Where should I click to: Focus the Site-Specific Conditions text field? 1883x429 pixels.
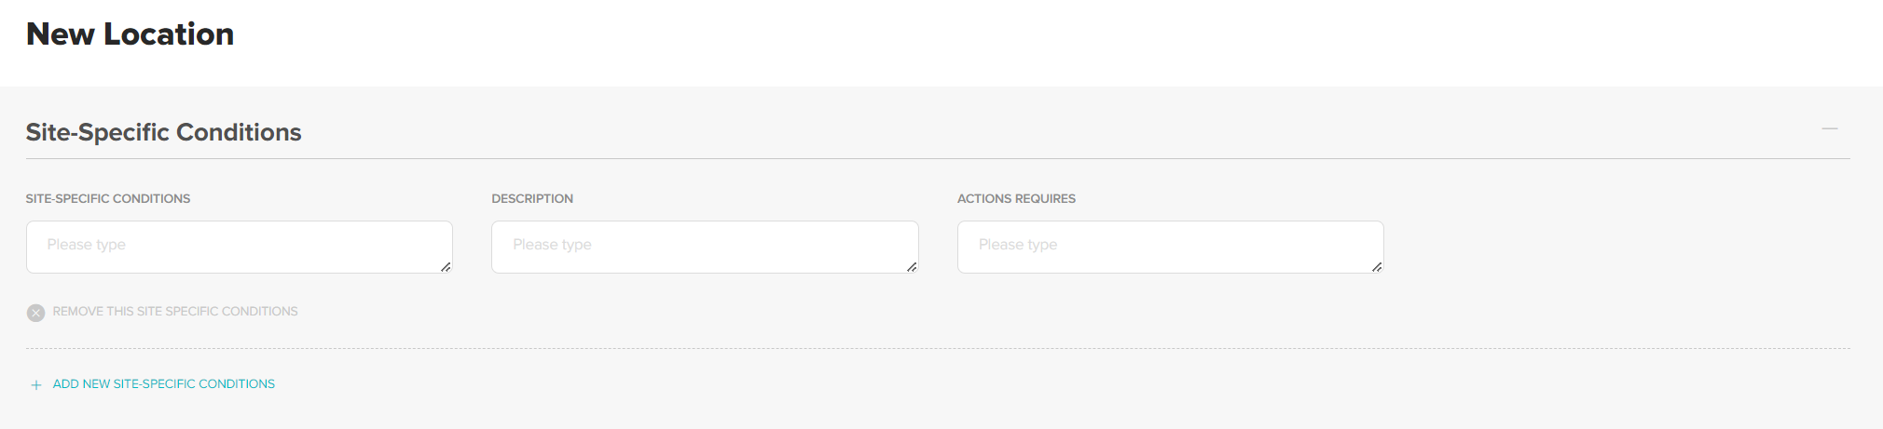(239, 246)
